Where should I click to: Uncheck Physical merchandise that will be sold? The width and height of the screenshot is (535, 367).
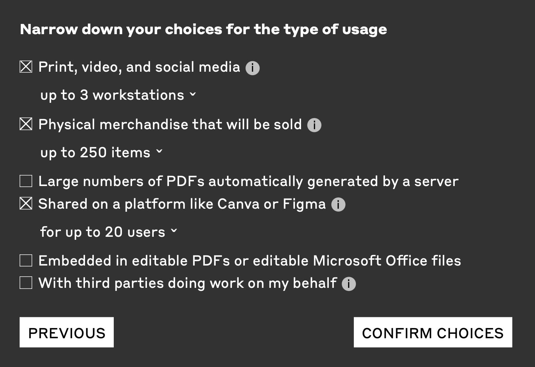pos(26,124)
